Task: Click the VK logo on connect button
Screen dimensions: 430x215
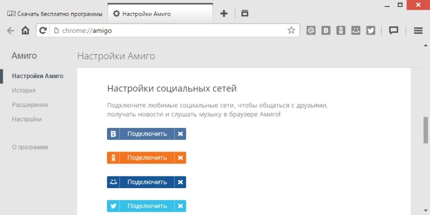Action: point(113,134)
